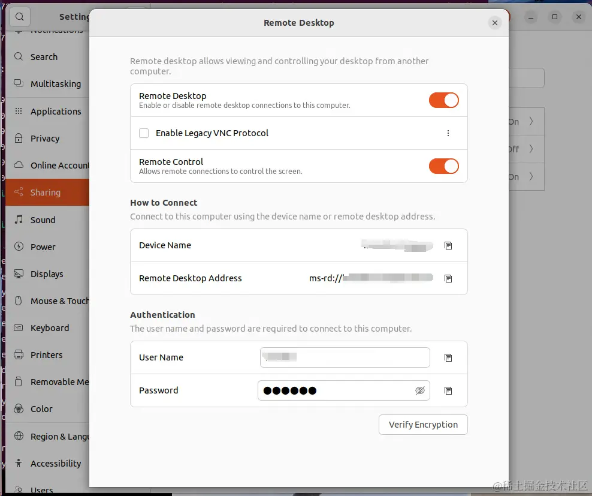Viewport: 592px width, 496px height.
Task: Click the Verify Encryption button
Action: [423, 425]
